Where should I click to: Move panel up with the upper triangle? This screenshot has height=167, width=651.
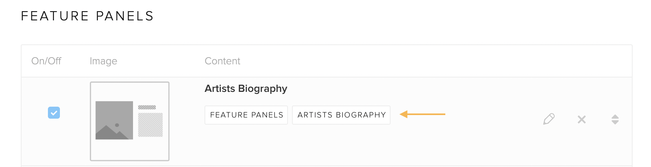click(x=615, y=117)
